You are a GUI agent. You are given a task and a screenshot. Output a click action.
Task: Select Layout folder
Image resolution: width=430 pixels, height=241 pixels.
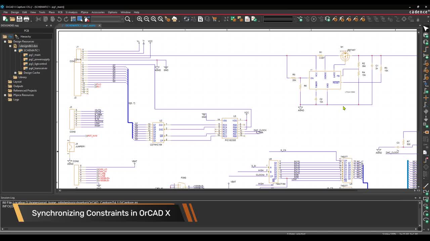17,82
